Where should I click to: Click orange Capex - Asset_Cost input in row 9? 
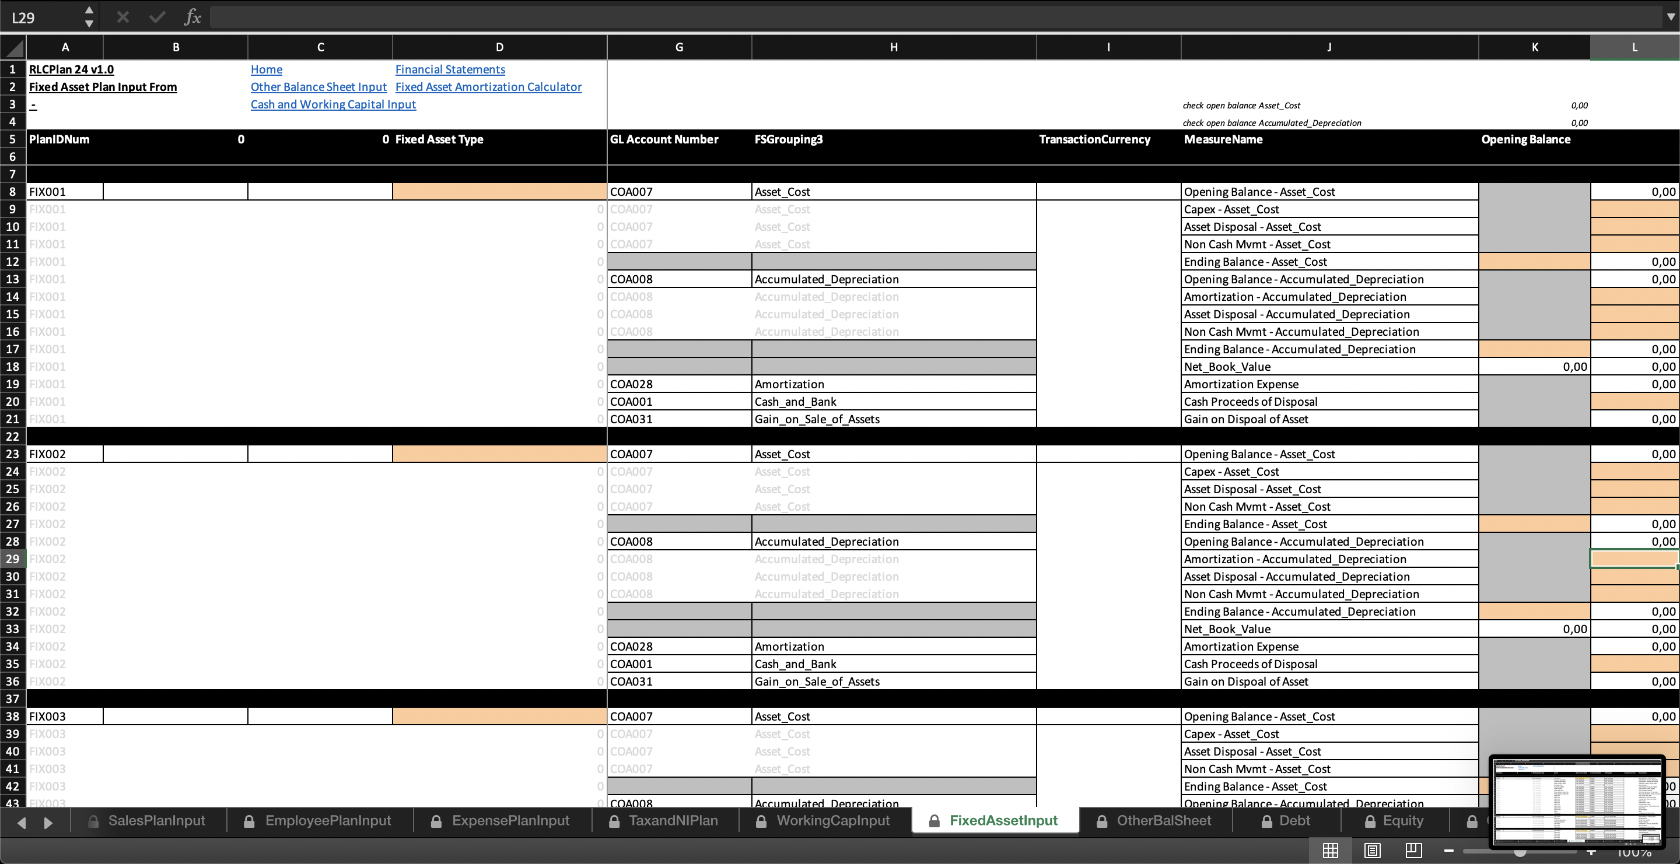coord(1634,209)
